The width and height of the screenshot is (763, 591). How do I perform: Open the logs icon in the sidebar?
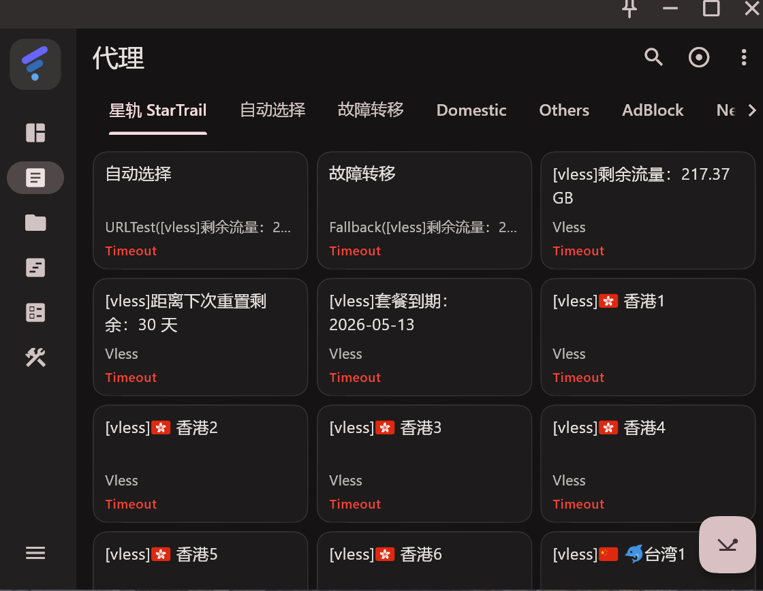pos(35,268)
